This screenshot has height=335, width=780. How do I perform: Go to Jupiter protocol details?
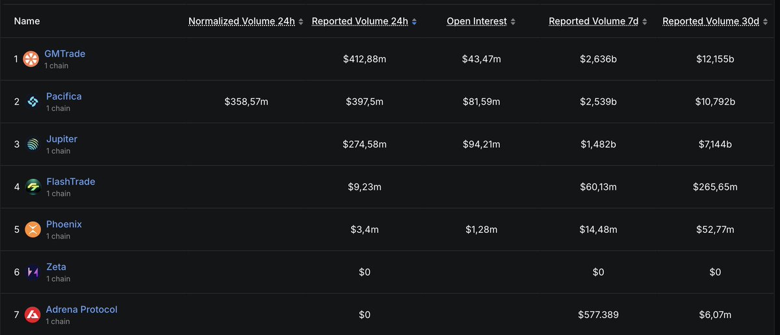point(62,139)
